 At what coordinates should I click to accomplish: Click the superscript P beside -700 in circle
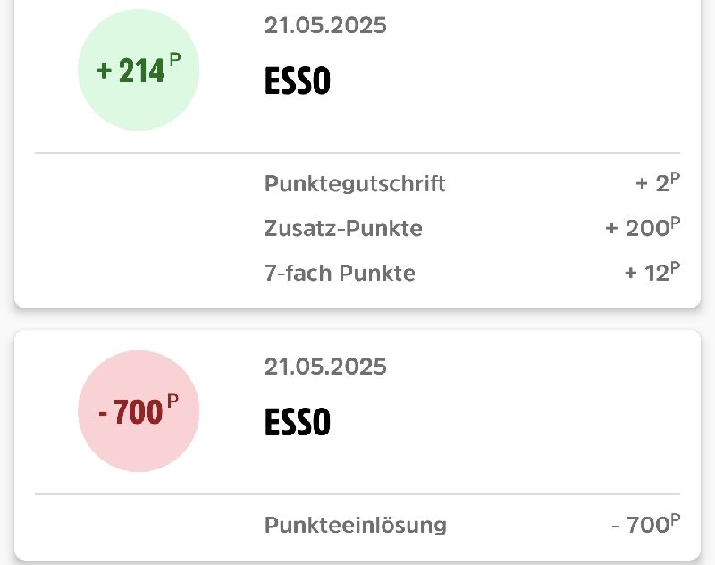point(172,401)
